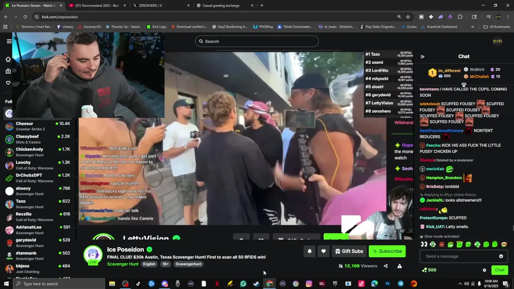Open the Chrome three-dot menu
This screenshot has height=289, width=514.
click(508, 17)
